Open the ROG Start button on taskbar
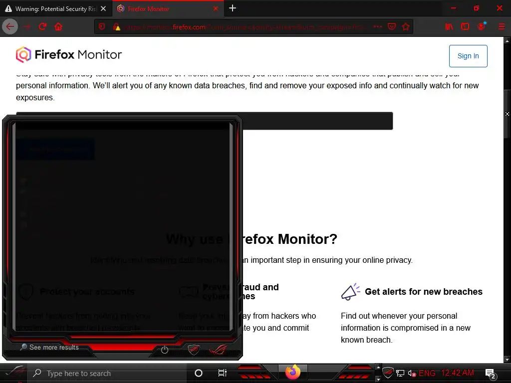Image resolution: width=511 pixels, height=383 pixels. 13,373
